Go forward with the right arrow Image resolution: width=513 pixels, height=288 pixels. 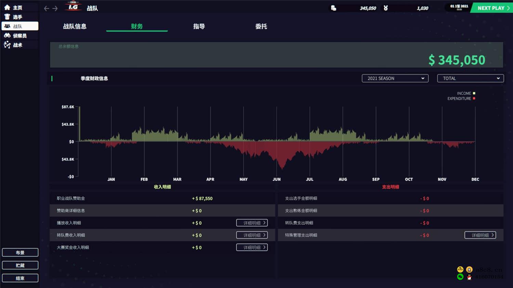pos(55,9)
